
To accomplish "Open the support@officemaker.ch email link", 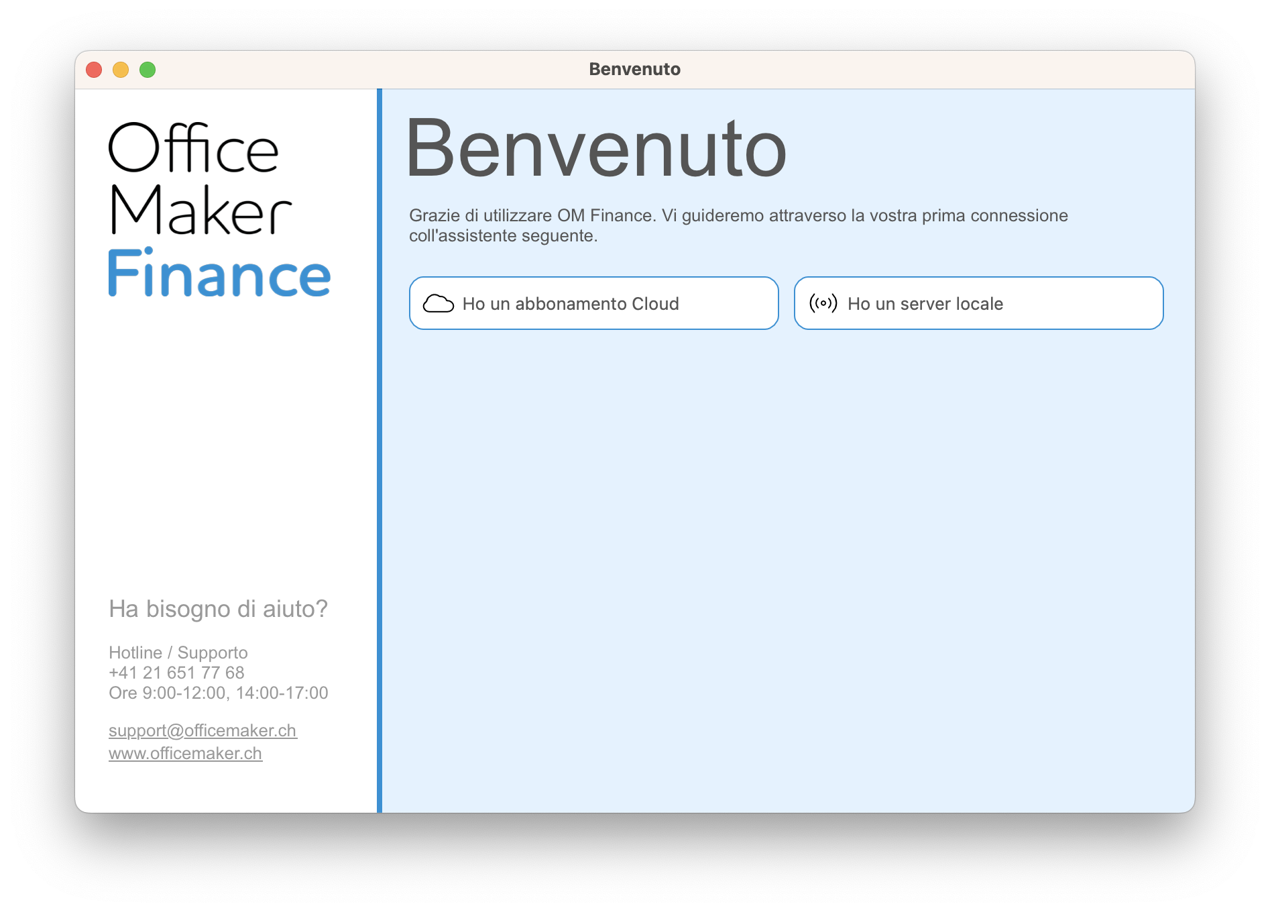I will [x=203, y=730].
